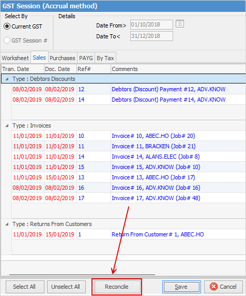Image resolution: width=246 pixels, height=296 pixels.
Task: Select Invoice# 17, ADV.KNOW (Job# 48)
Action: pyautogui.click(x=129, y=198)
